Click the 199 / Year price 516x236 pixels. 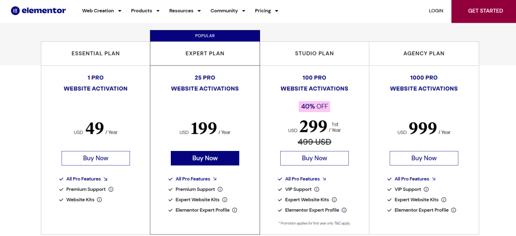[205, 129]
